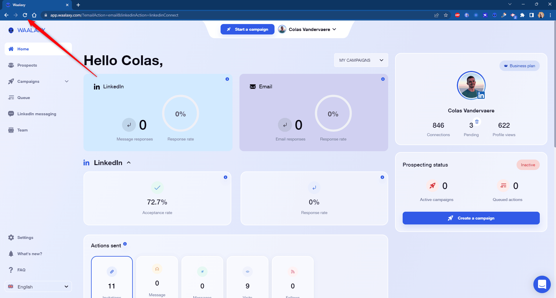This screenshot has height=298, width=556.
Task: Bookmark this page with the star icon
Action: tap(446, 15)
